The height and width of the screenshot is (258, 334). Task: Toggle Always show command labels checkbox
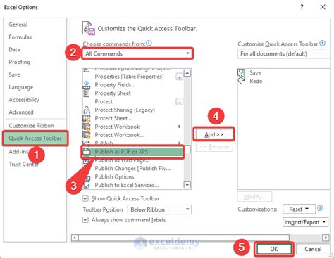(x=85, y=220)
